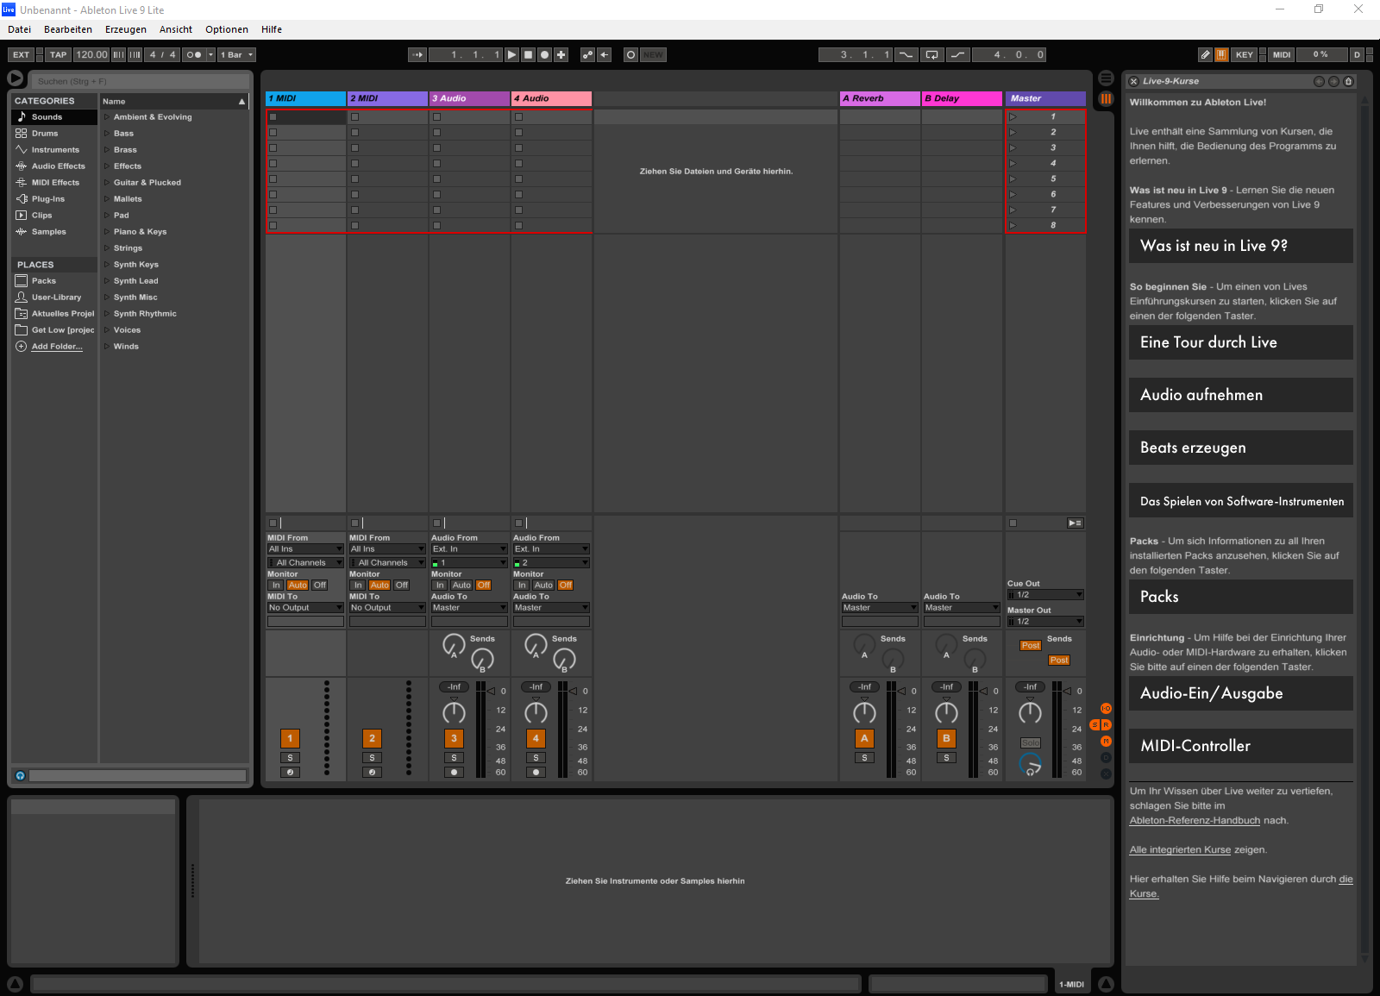The image size is (1380, 996).
Task: Select the 4 Audio track header
Action: (x=551, y=98)
